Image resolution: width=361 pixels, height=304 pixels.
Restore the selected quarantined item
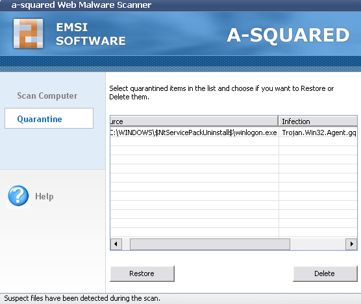pyautogui.click(x=142, y=273)
